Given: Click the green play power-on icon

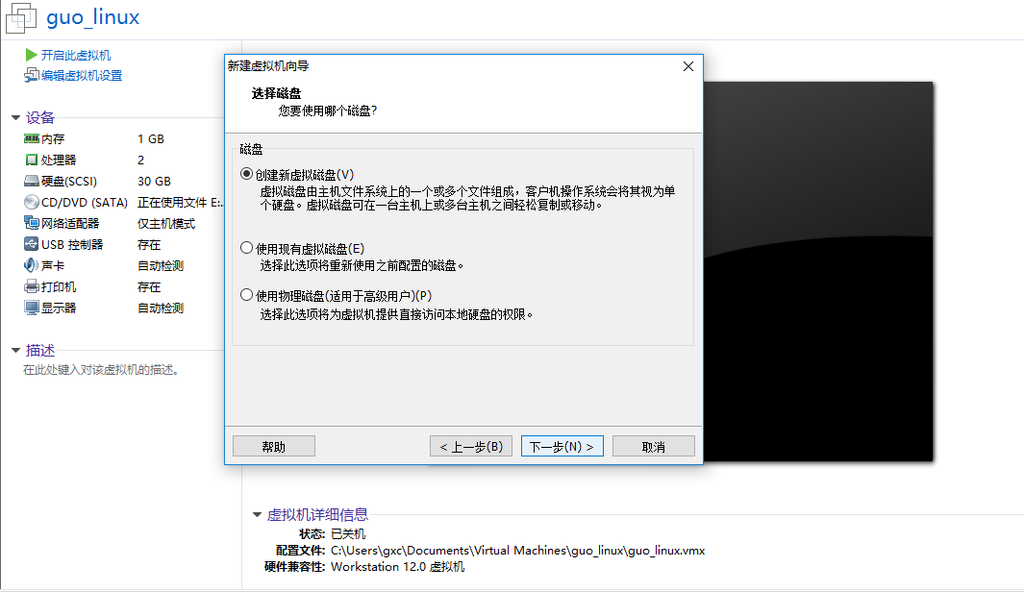Looking at the screenshot, I should (x=32, y=55).
